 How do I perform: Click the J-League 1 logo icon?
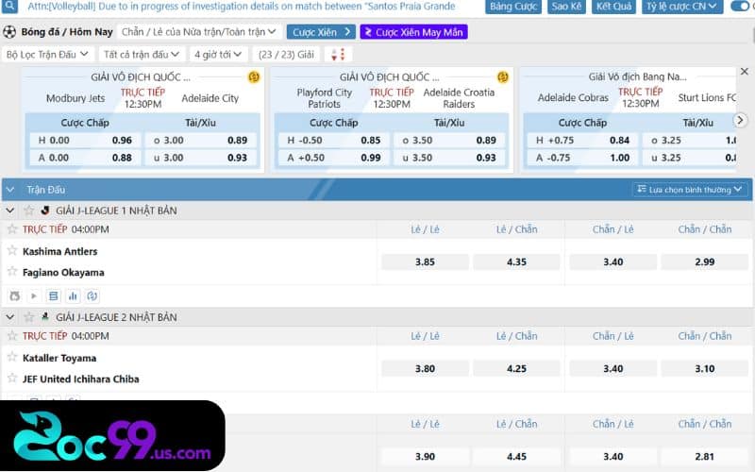click(x=45, y=211)
